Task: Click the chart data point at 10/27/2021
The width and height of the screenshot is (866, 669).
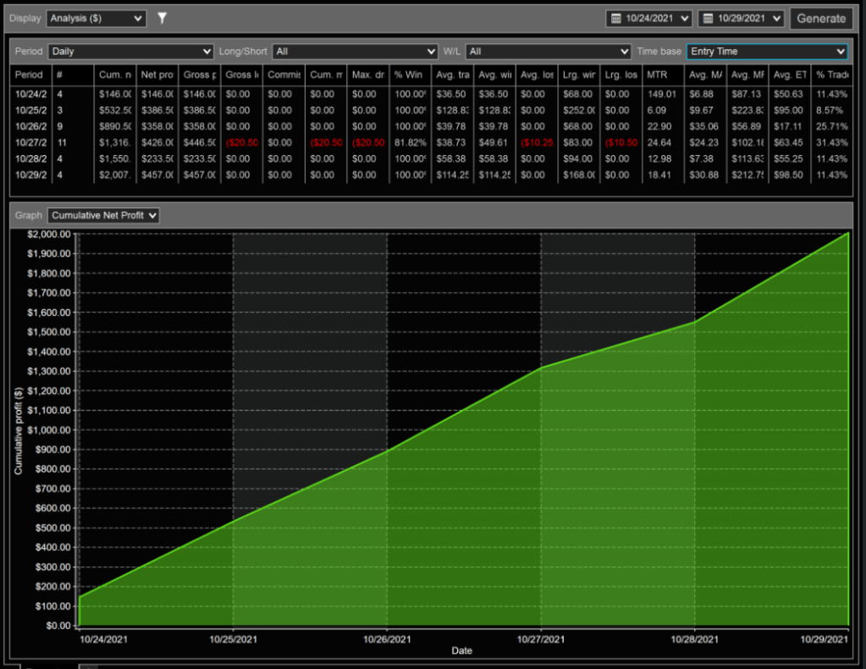Action: pos(541,368)
